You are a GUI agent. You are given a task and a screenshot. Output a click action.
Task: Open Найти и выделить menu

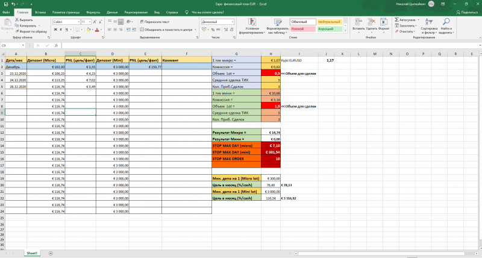[x=446, y=26]
